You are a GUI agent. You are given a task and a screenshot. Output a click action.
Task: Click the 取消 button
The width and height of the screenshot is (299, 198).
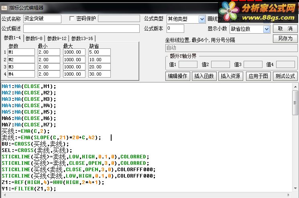[285, 29]
